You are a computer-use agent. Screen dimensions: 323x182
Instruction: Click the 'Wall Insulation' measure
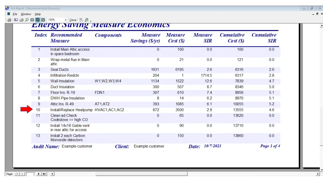point(62,81)
